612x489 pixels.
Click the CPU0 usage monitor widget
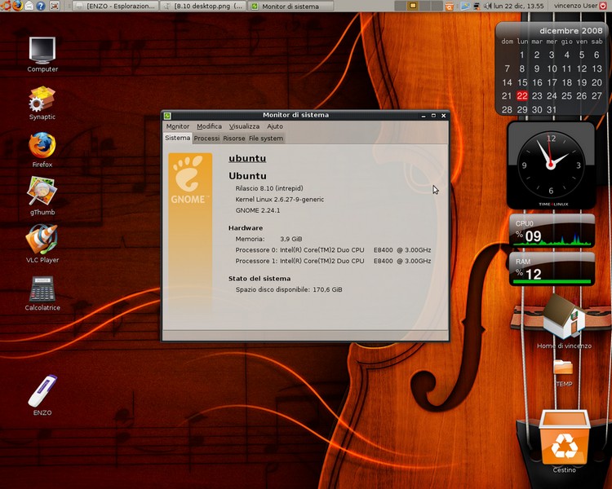pyautogui.click(x=552, y=231)
